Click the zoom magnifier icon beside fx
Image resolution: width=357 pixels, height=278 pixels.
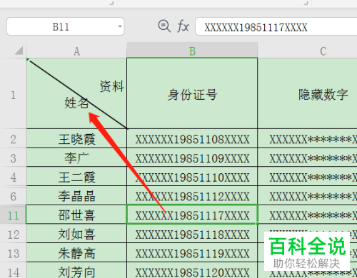[164, 26]
